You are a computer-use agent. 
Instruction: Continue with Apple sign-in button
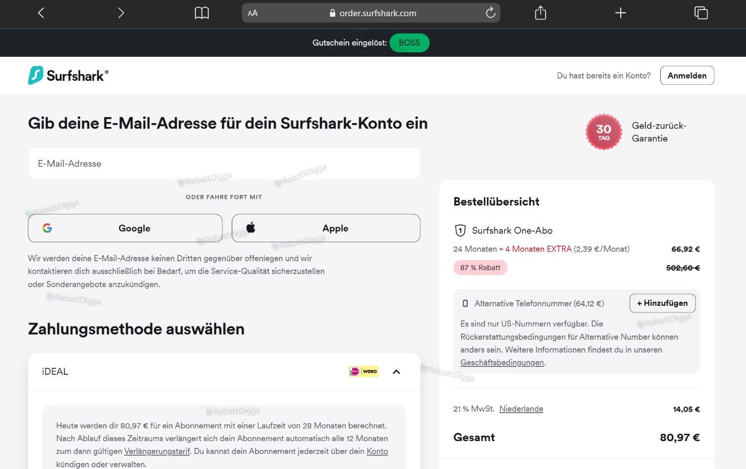[x=326, y=228]
